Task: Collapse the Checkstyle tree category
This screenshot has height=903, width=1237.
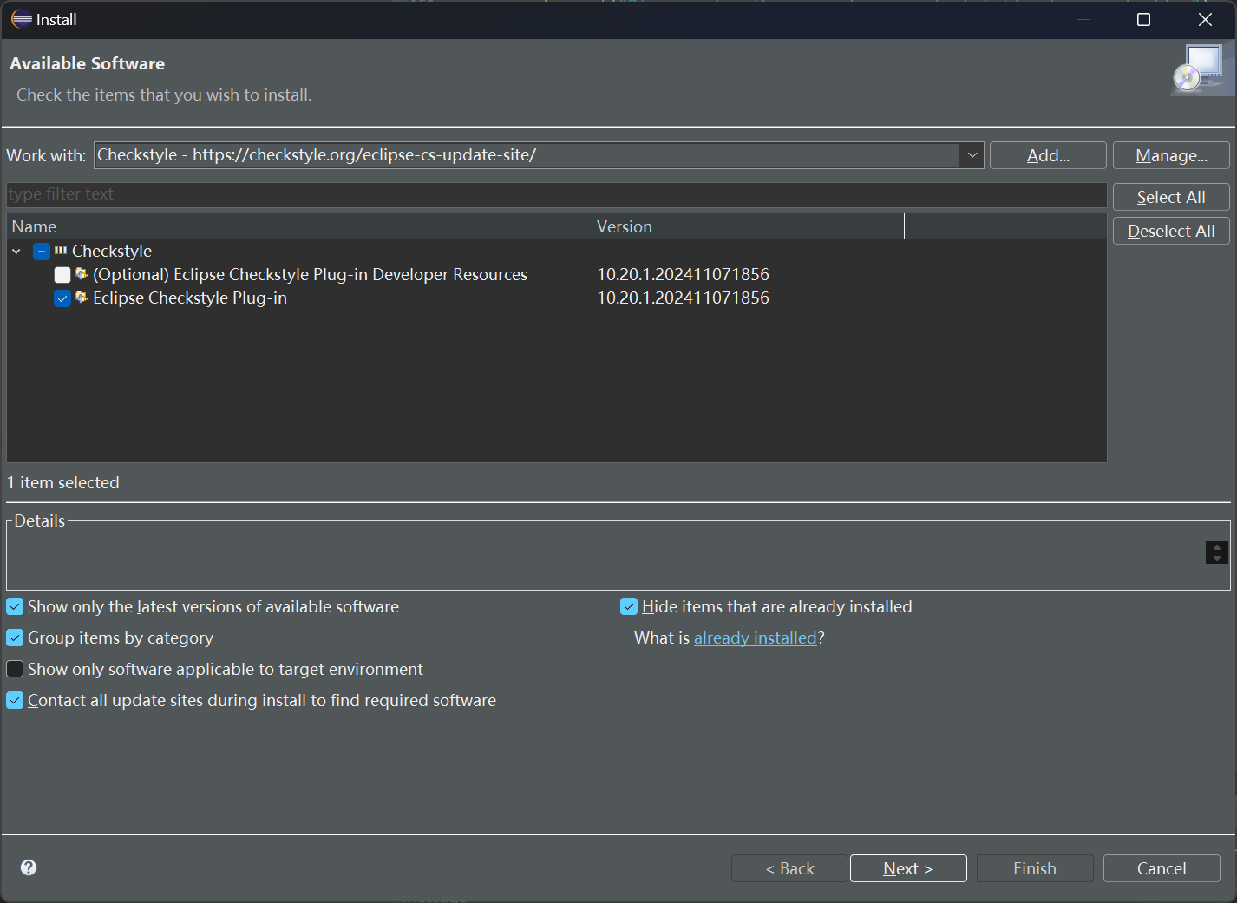Action: 16,252
